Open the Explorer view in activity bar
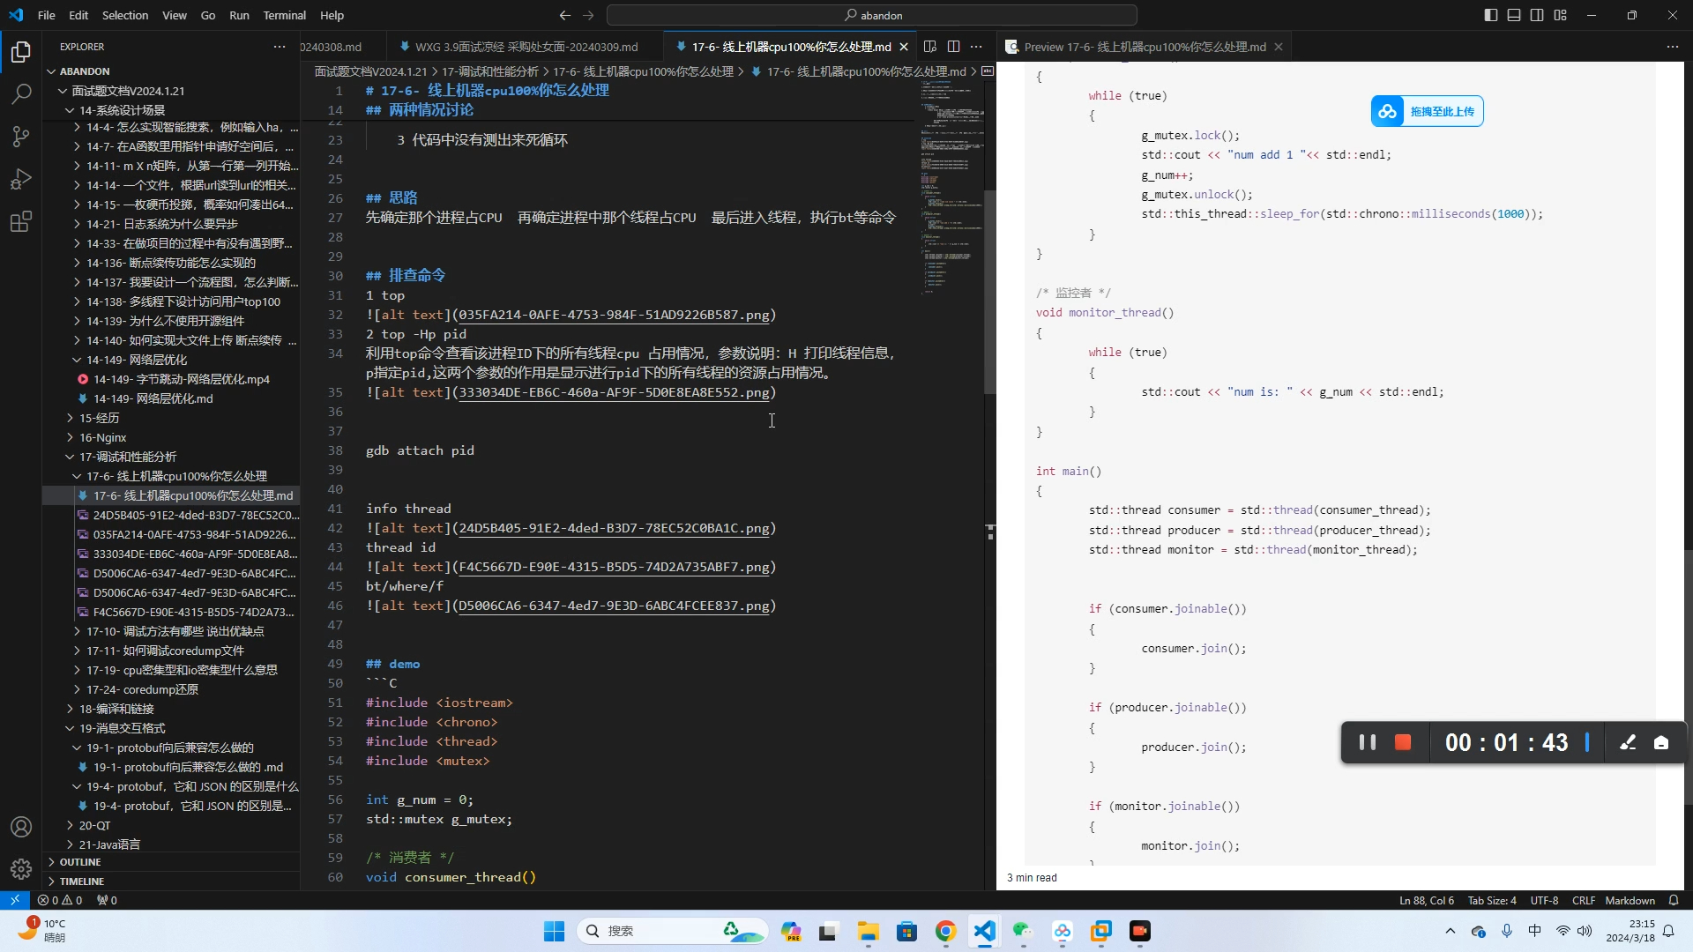Image resolution: width=1693 pixels, height=952 pixels. pos(21,52)
